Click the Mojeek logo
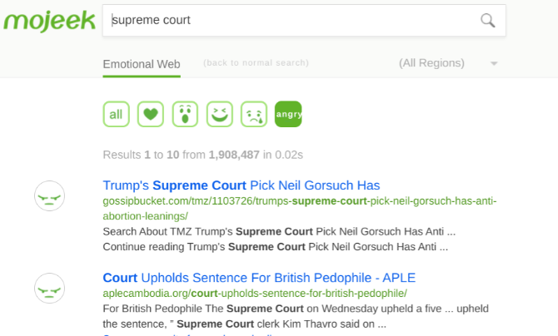This screenshot has width=558, height=336. pyautogui.click(x=48, y=20)
